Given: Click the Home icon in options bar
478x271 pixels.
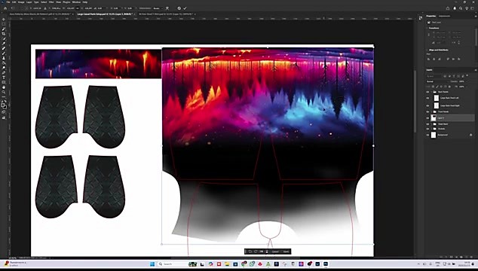Looking at the screenshot, I should [x=5, y=8].
